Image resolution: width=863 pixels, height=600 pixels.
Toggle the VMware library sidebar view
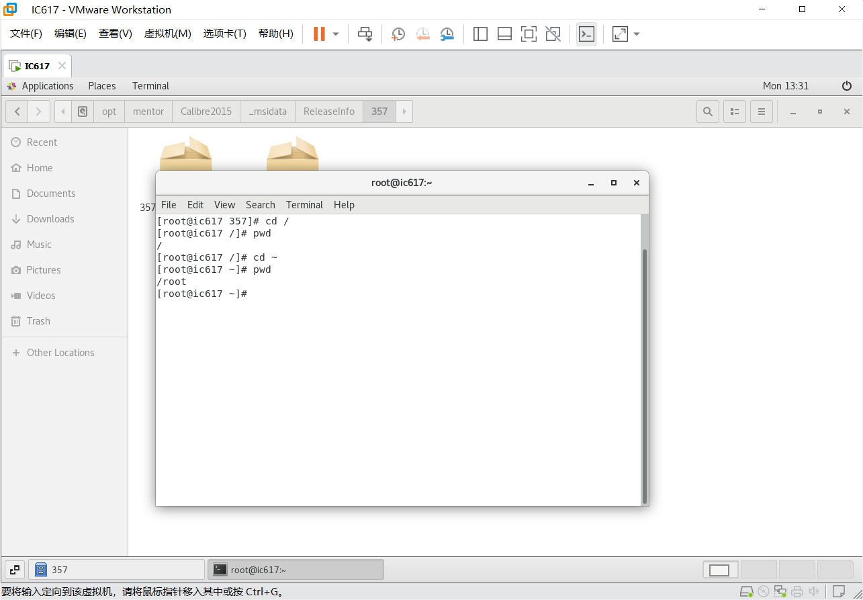(480, 34)
